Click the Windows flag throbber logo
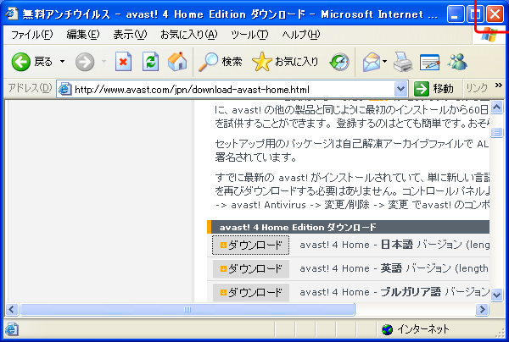This screenshot has height=342, width=509. [489, 35]
